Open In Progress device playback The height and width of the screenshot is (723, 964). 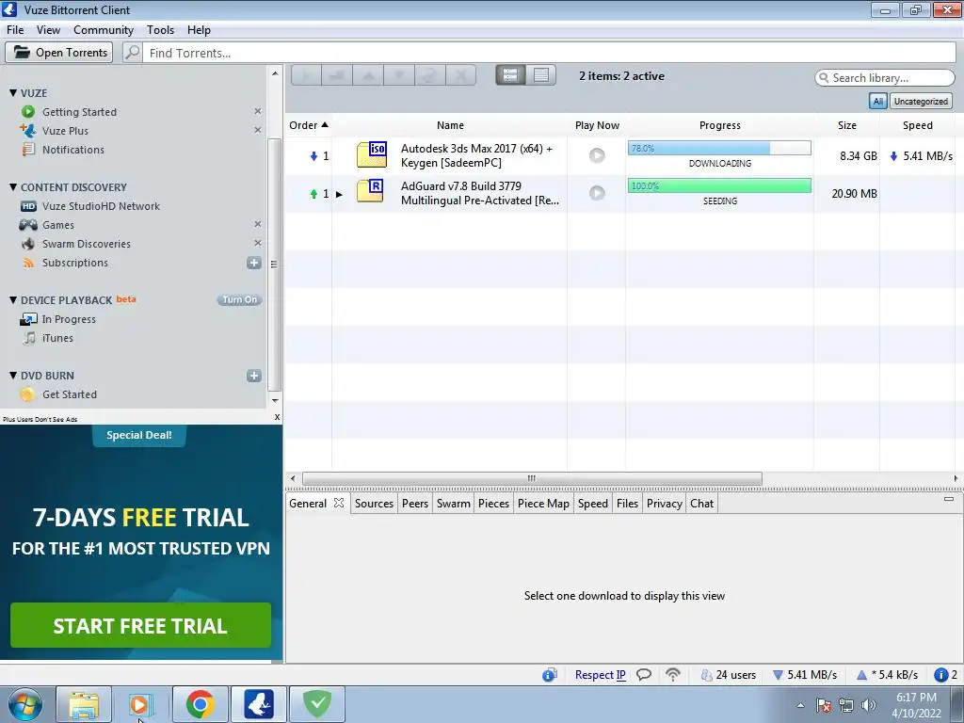pos(68,319)
